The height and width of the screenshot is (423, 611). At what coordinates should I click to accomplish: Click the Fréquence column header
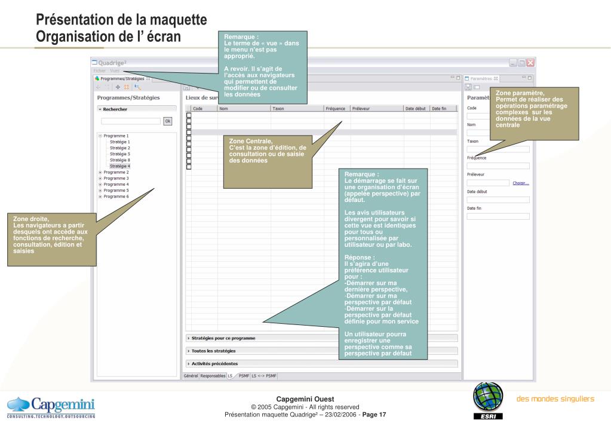point(337,108)
